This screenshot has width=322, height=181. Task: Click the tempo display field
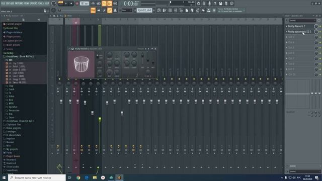point(85,4)
